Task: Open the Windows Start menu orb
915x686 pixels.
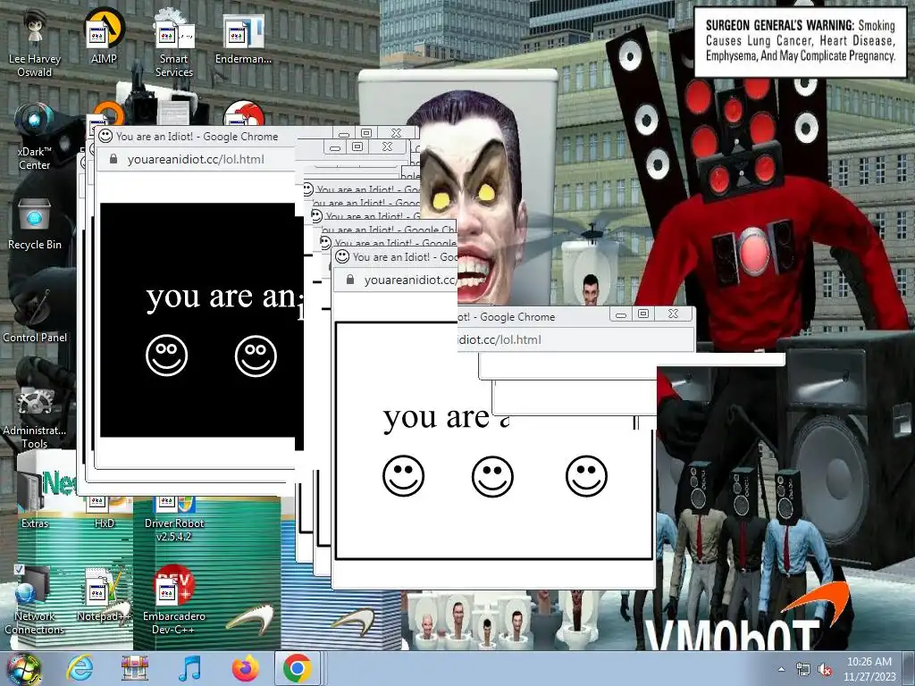Action: point(23,668)
